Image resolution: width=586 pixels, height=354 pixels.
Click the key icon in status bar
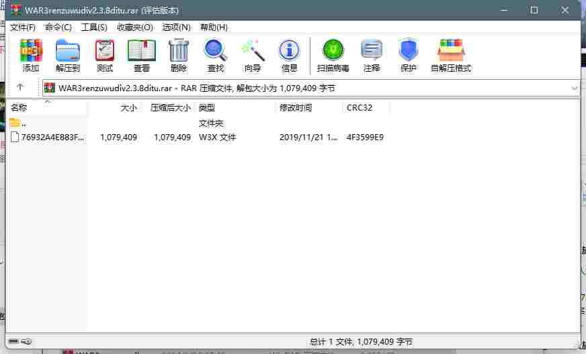click(x=26, y=341)
